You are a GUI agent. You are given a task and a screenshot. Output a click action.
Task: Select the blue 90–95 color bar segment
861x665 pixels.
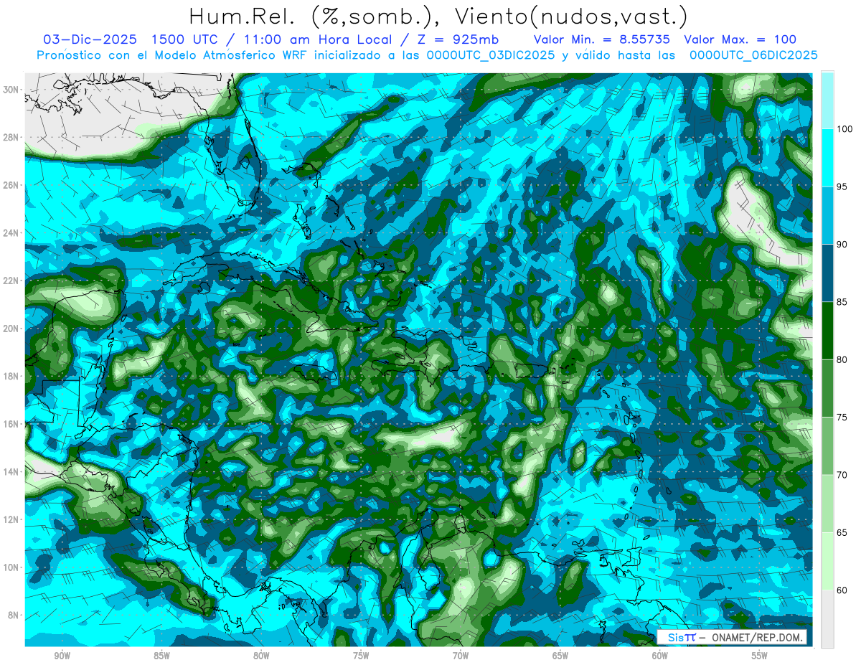[827, 216]
